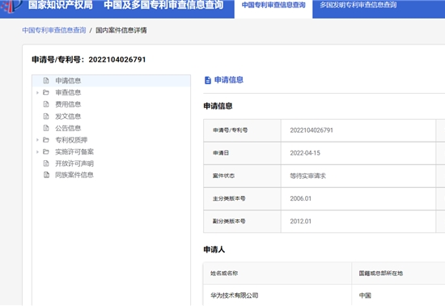Click the 2022104026791 table value cell
This screenshot has width=445, height=306.
click(358, 130)
